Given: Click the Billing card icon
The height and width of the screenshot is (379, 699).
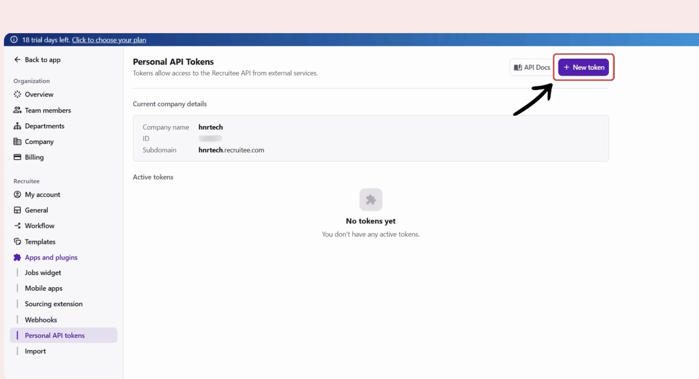Looking at the screenshot, I should pyautogui.click(x=17, y=157).
